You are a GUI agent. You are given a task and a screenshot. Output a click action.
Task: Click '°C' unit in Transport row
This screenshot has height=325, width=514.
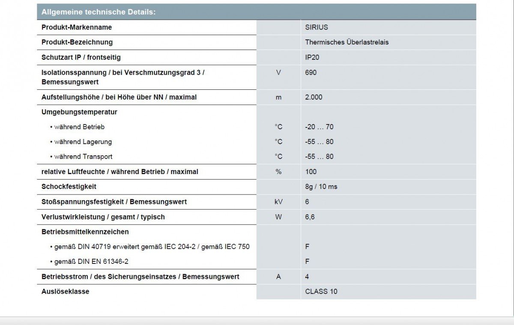pos(278,157)
